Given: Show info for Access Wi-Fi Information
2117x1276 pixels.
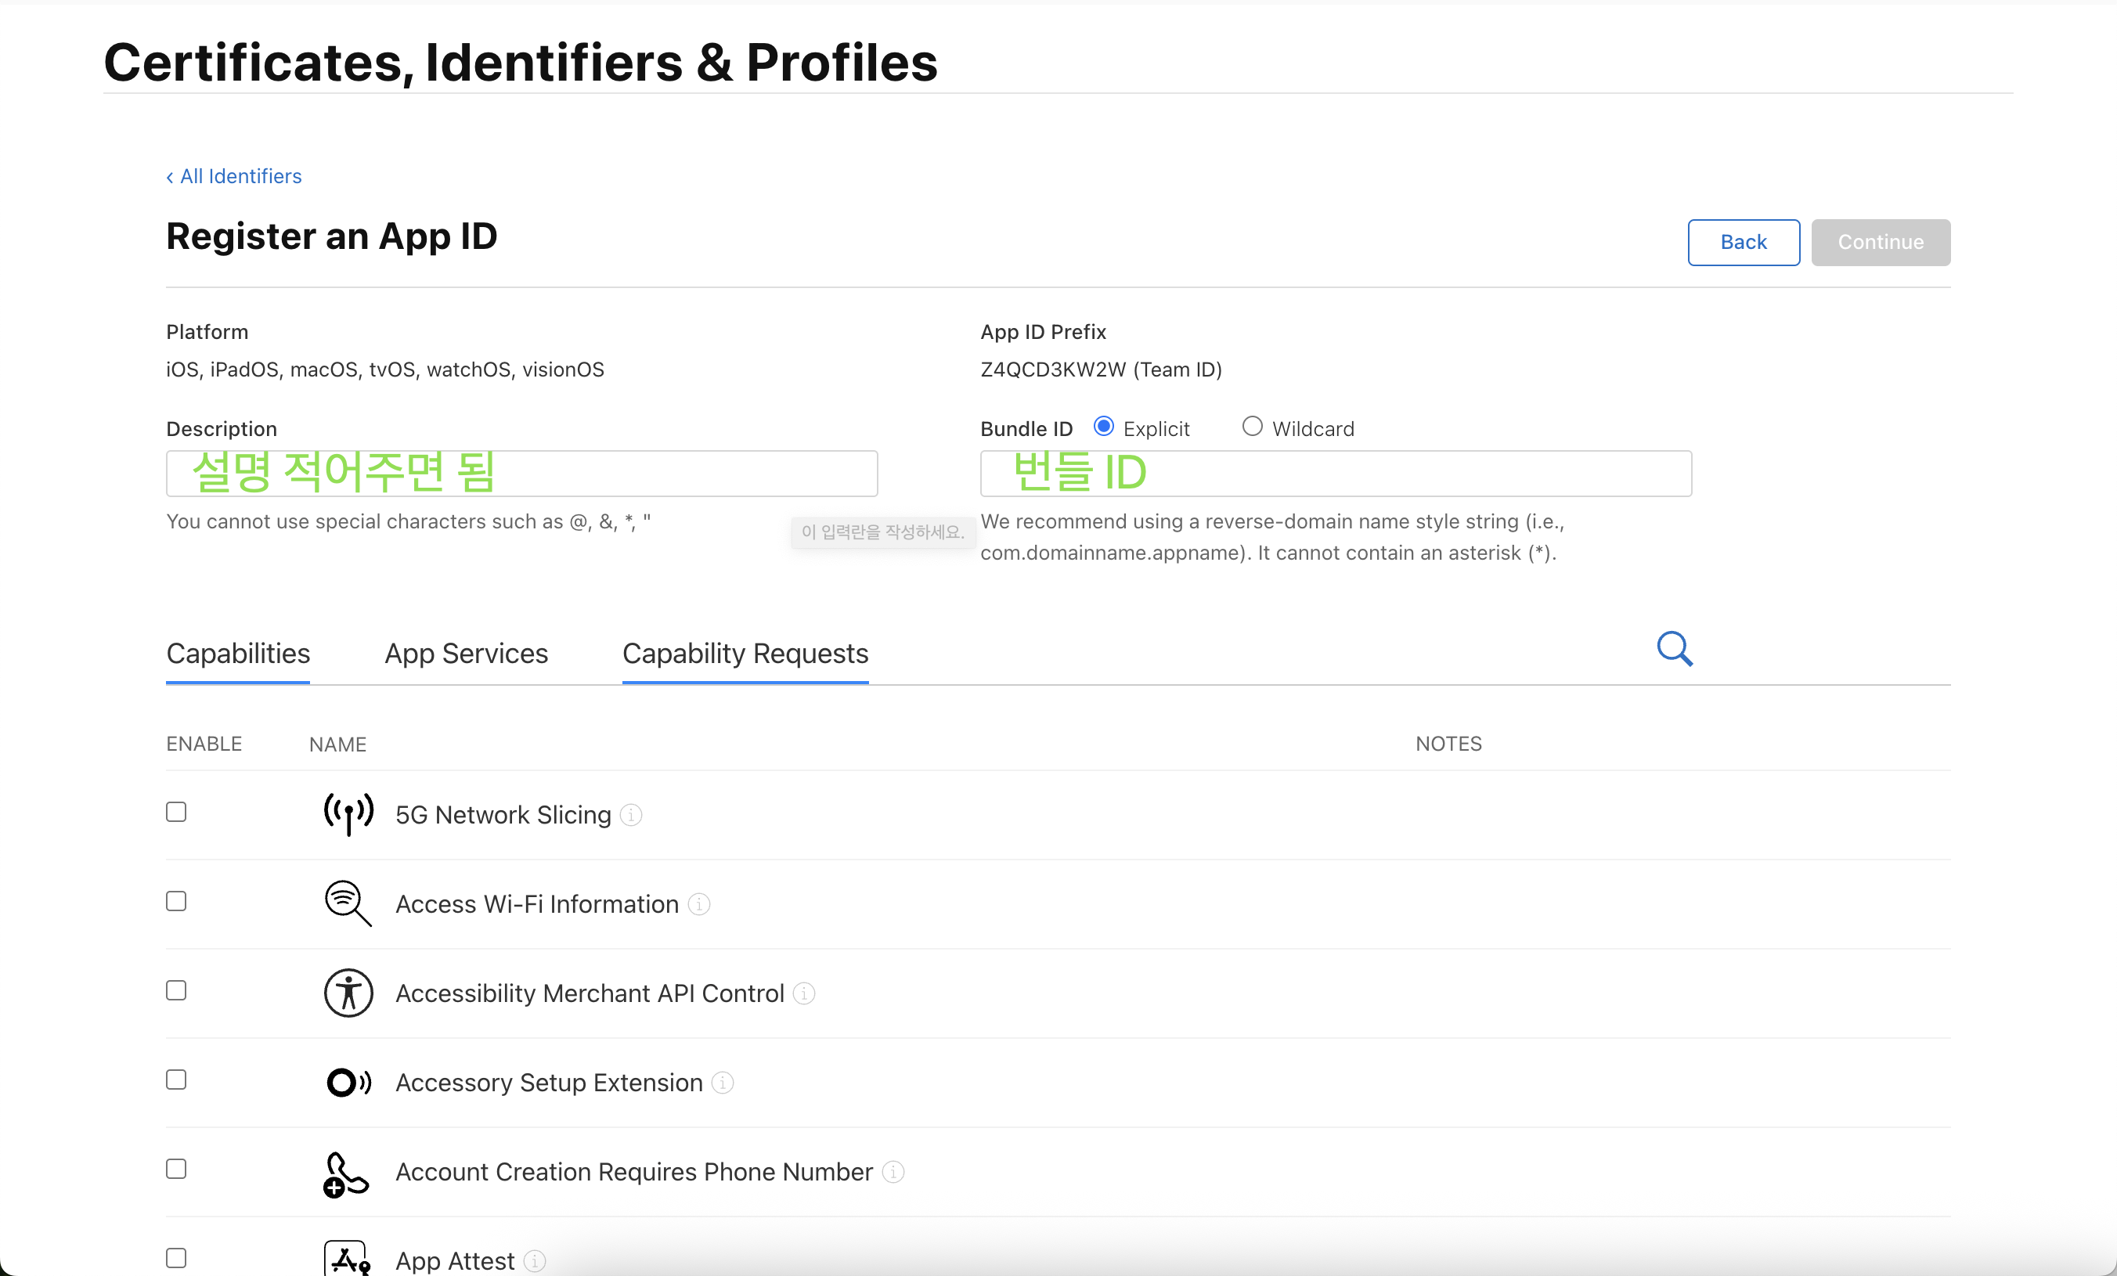Looking at the screenshot, I should click(x=699, y=904).
